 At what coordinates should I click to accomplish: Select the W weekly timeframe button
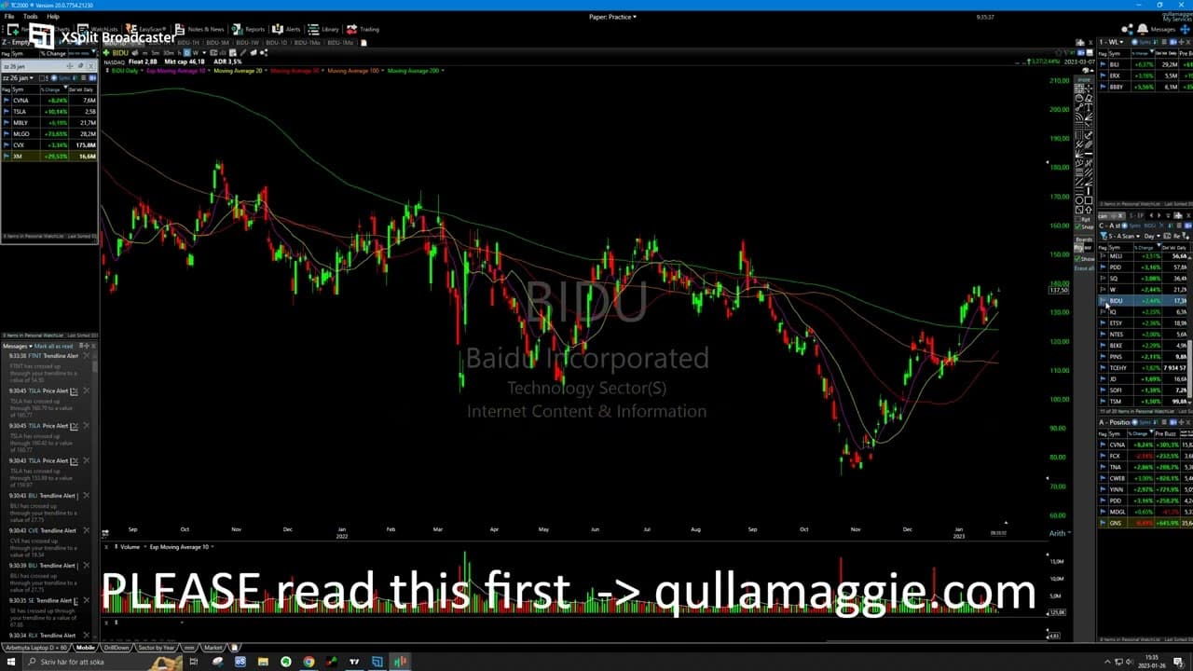(x=195, y=53)
